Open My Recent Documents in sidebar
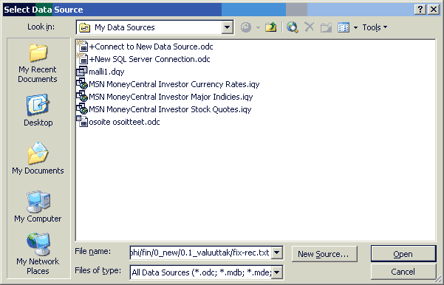 pyautogui.click(x=38, y=63)
